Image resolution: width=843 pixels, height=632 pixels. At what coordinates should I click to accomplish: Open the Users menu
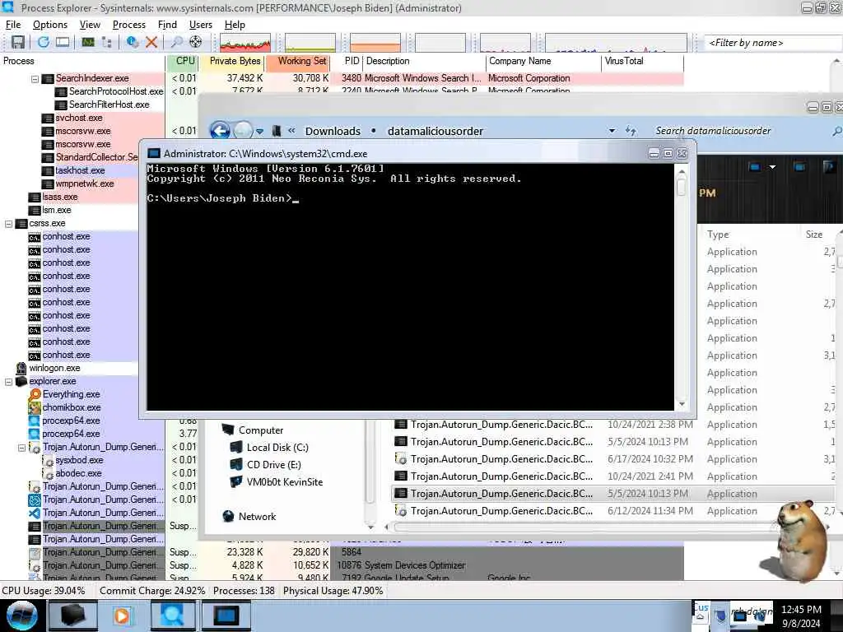pos(201,25)
